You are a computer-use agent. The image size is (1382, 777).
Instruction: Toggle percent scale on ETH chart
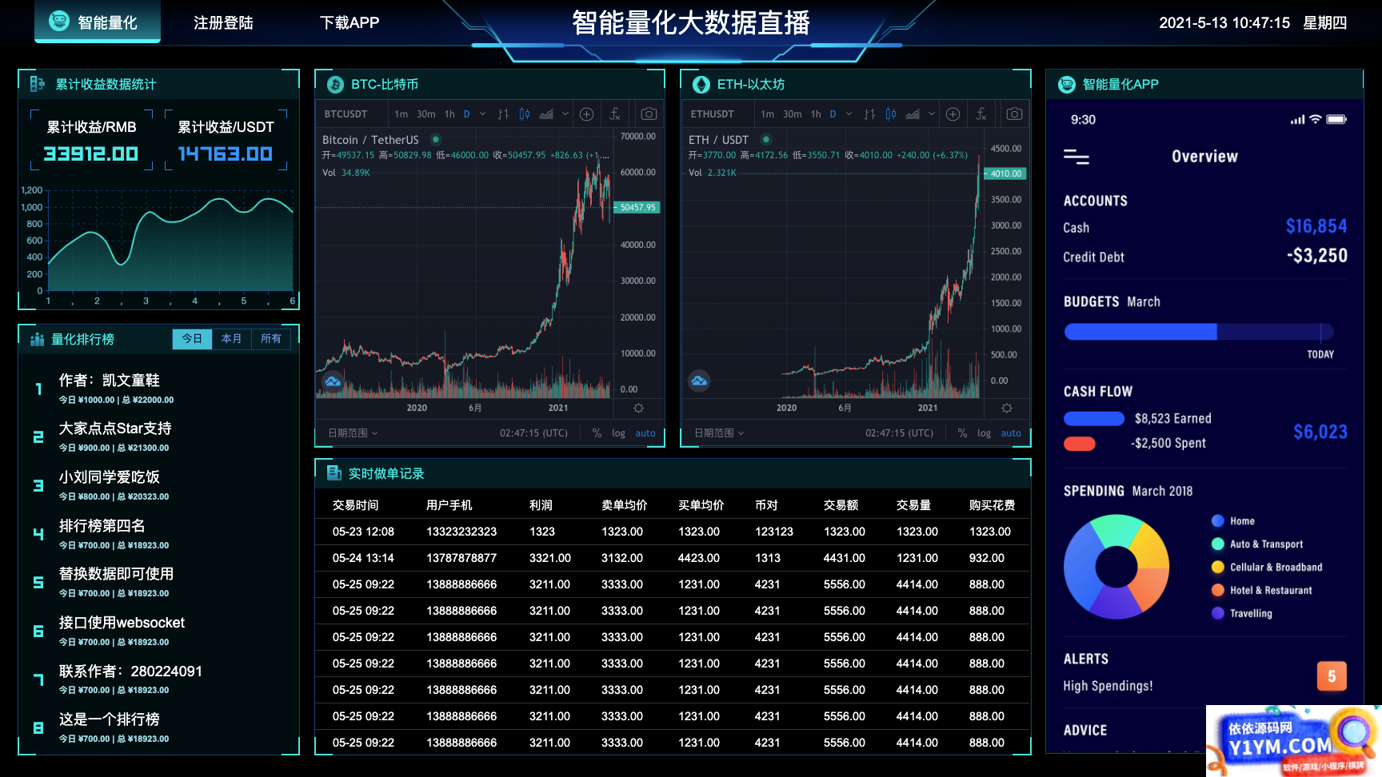(962, 433)
